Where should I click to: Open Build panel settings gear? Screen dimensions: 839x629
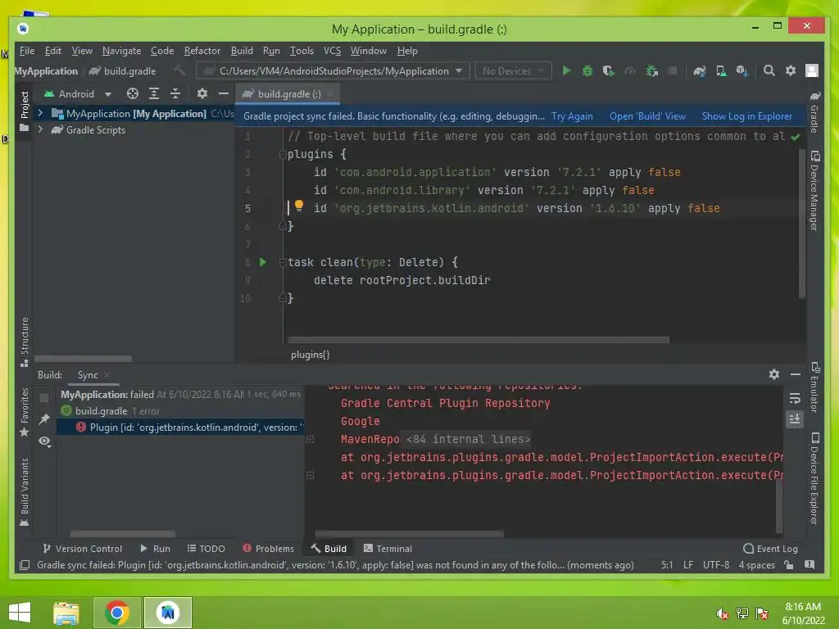click(774, 374)
